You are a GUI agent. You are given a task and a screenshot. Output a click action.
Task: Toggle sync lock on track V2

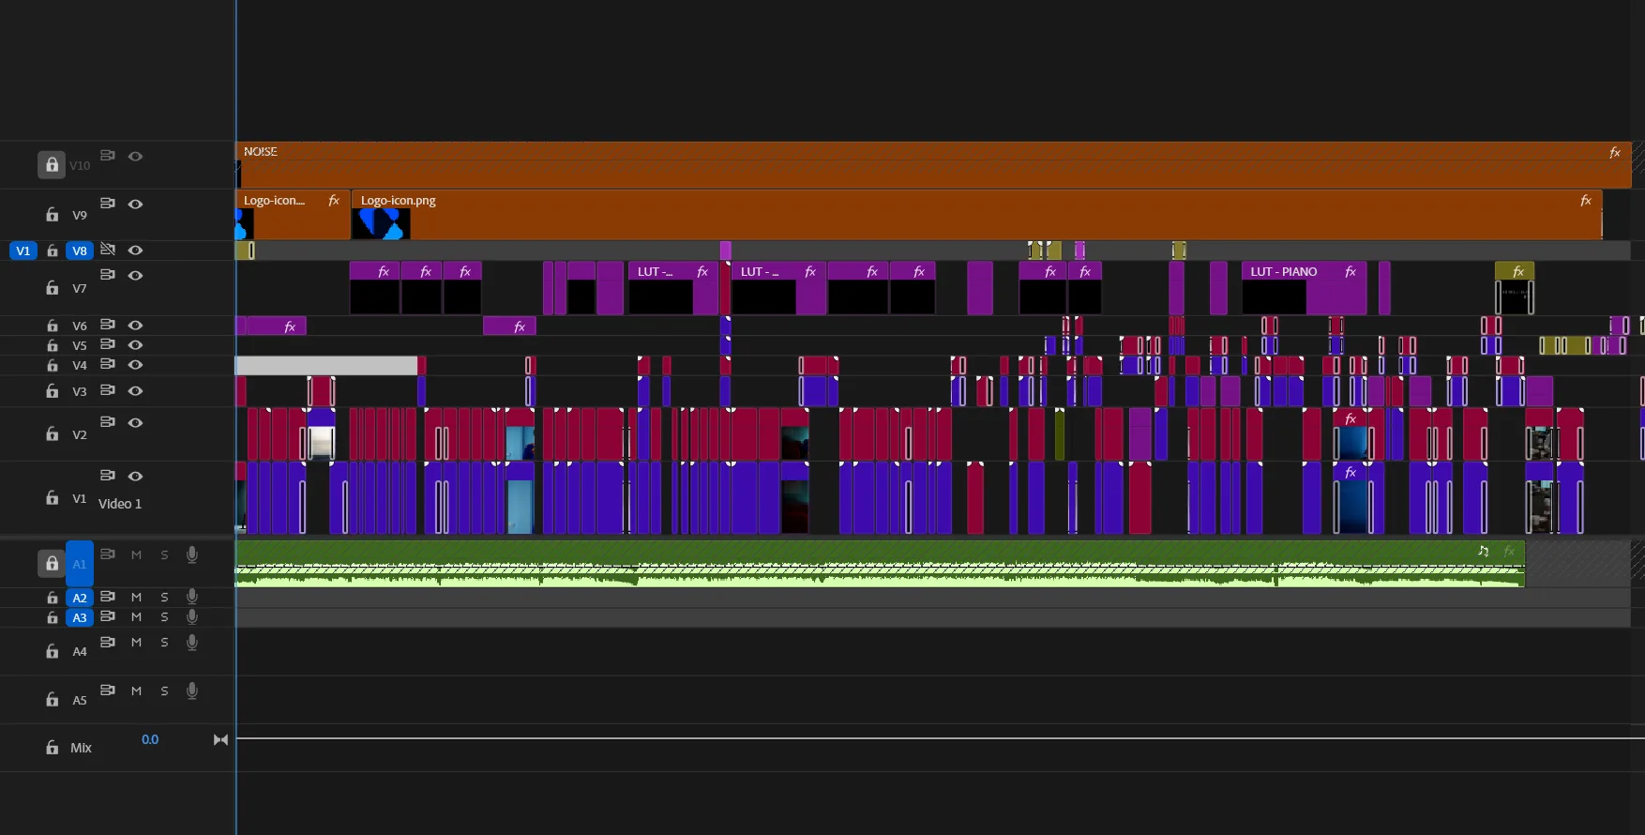pyautogui.click(x=108, y=422)
